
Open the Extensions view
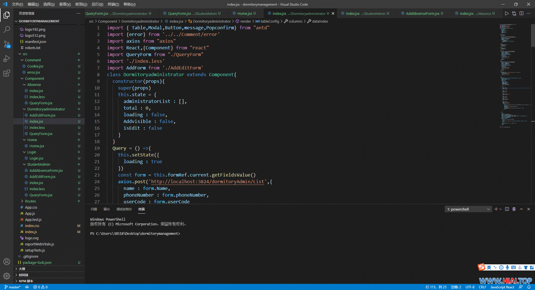click(7, 73)
